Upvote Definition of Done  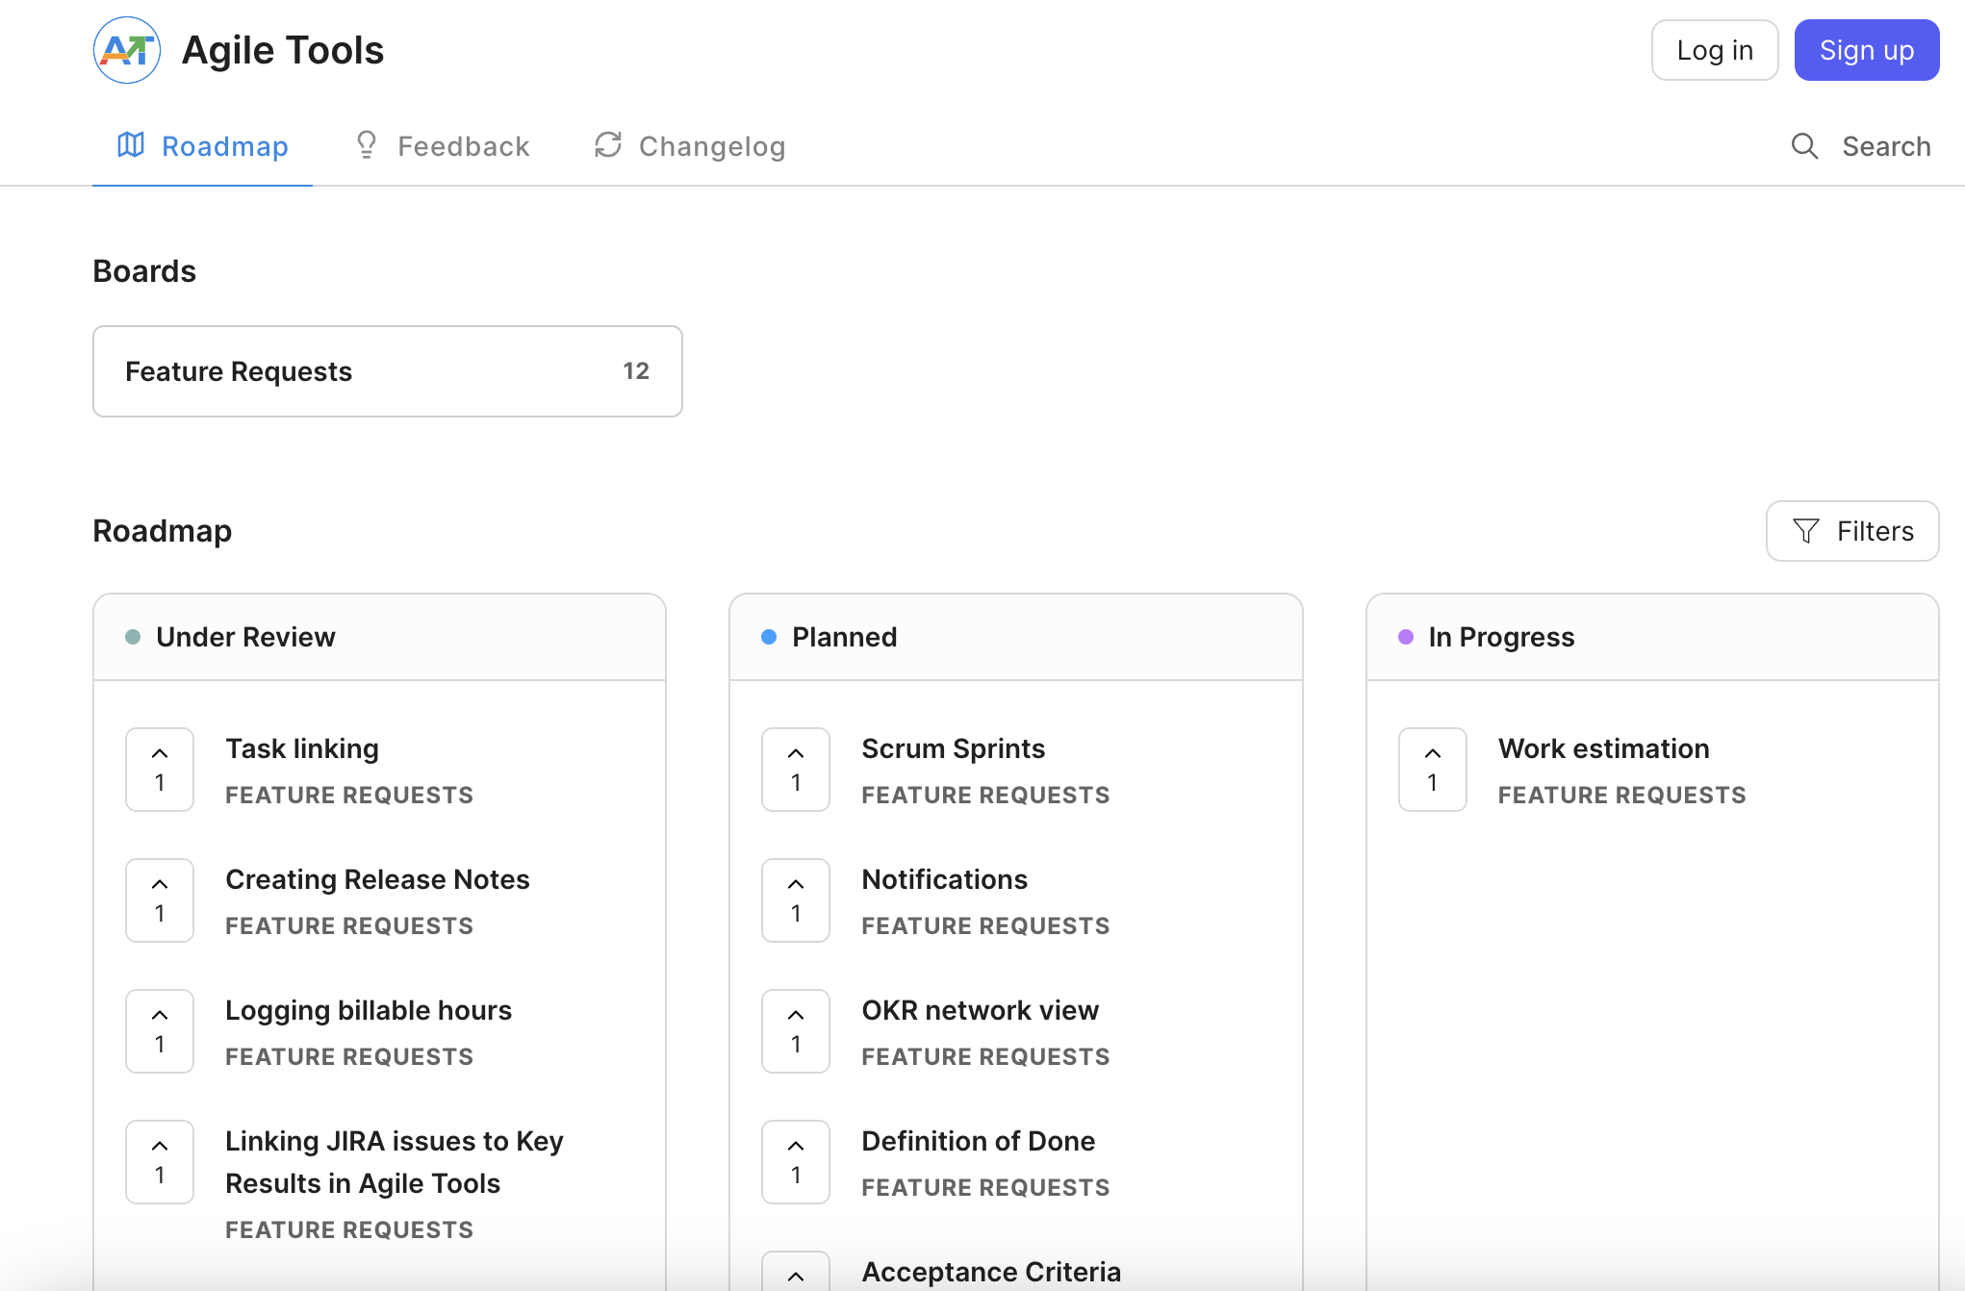point(796,1162)
